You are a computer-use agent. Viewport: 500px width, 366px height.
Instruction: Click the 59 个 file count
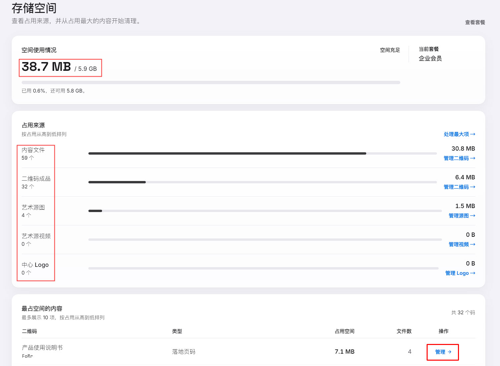[28, 158]
